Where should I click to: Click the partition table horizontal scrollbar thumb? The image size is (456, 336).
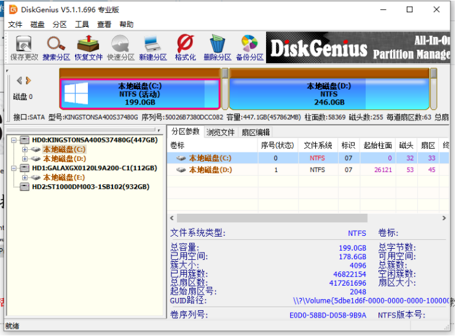[272, 218]
